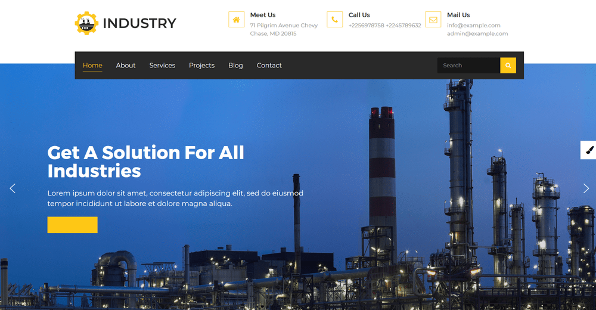The width and height of the screenshot is (596, 310).
Task: Click the yellow button under the hero text
Action: [72, 225]
